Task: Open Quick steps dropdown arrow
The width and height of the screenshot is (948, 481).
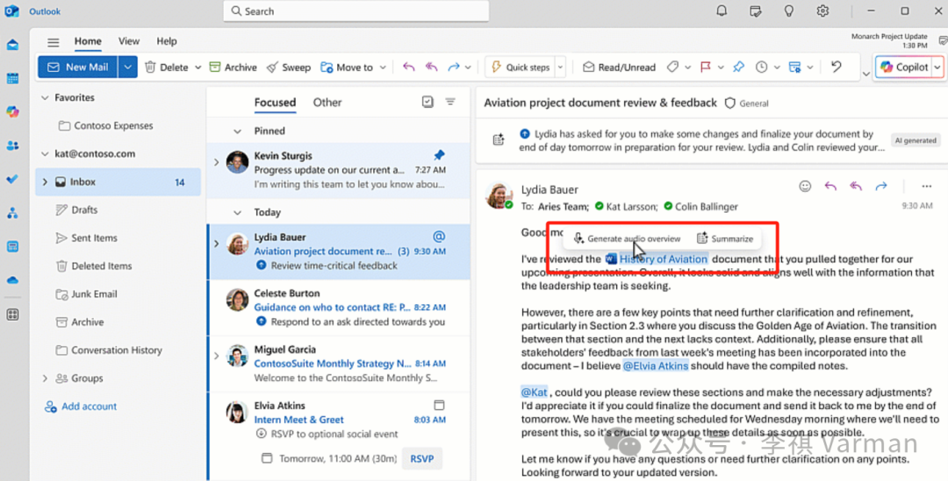Action: [x=560, y=67]
